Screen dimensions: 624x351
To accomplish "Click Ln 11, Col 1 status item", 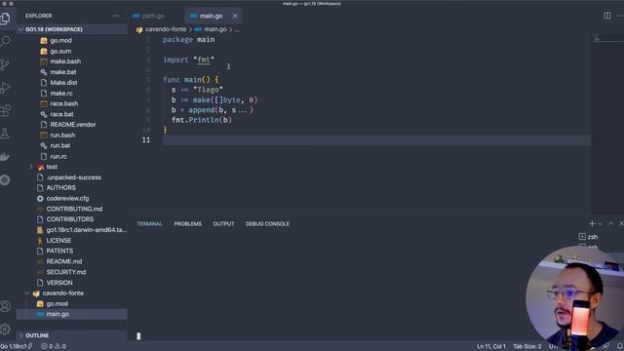I will click(x=491, y=346).
